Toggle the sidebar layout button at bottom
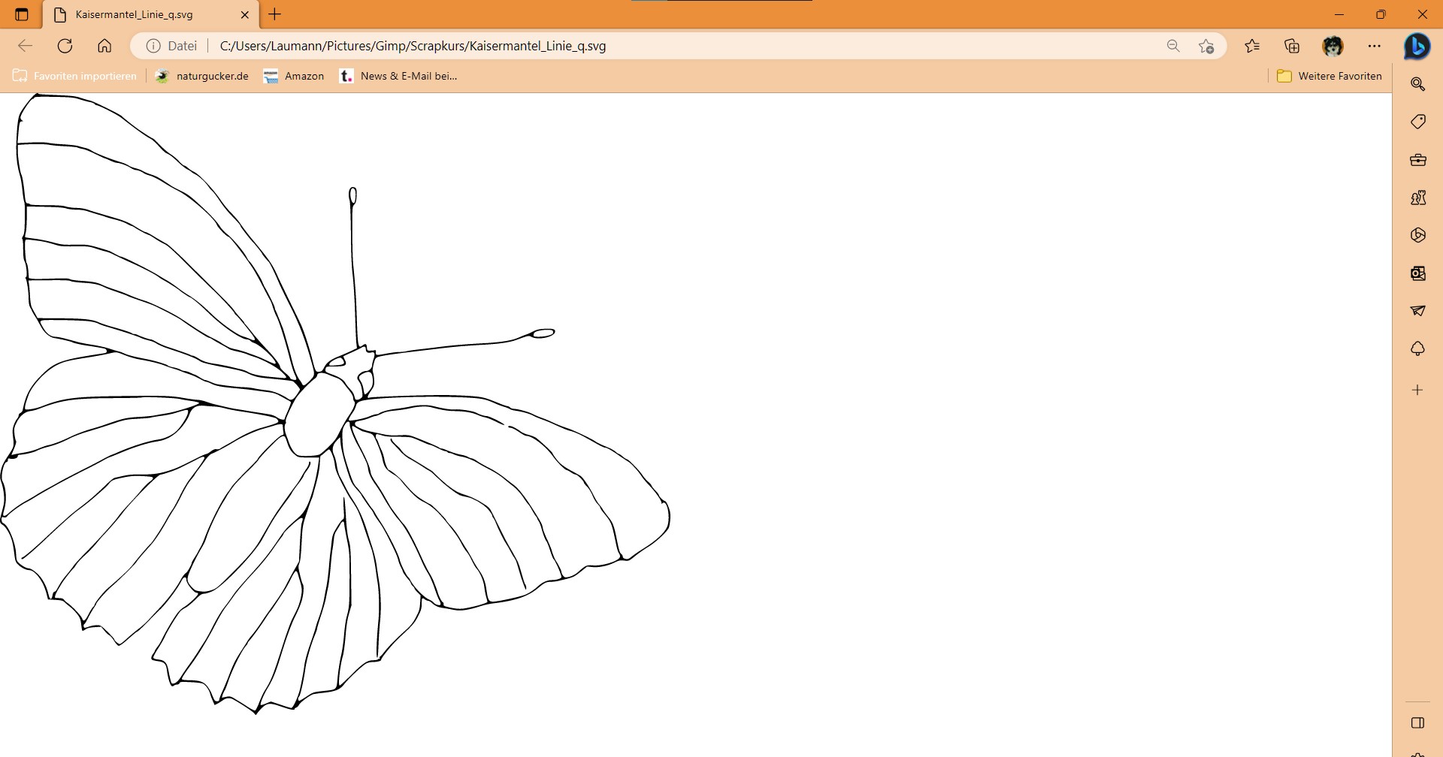The width and height of the screenshot is (1443, 757). point(1417,722)
